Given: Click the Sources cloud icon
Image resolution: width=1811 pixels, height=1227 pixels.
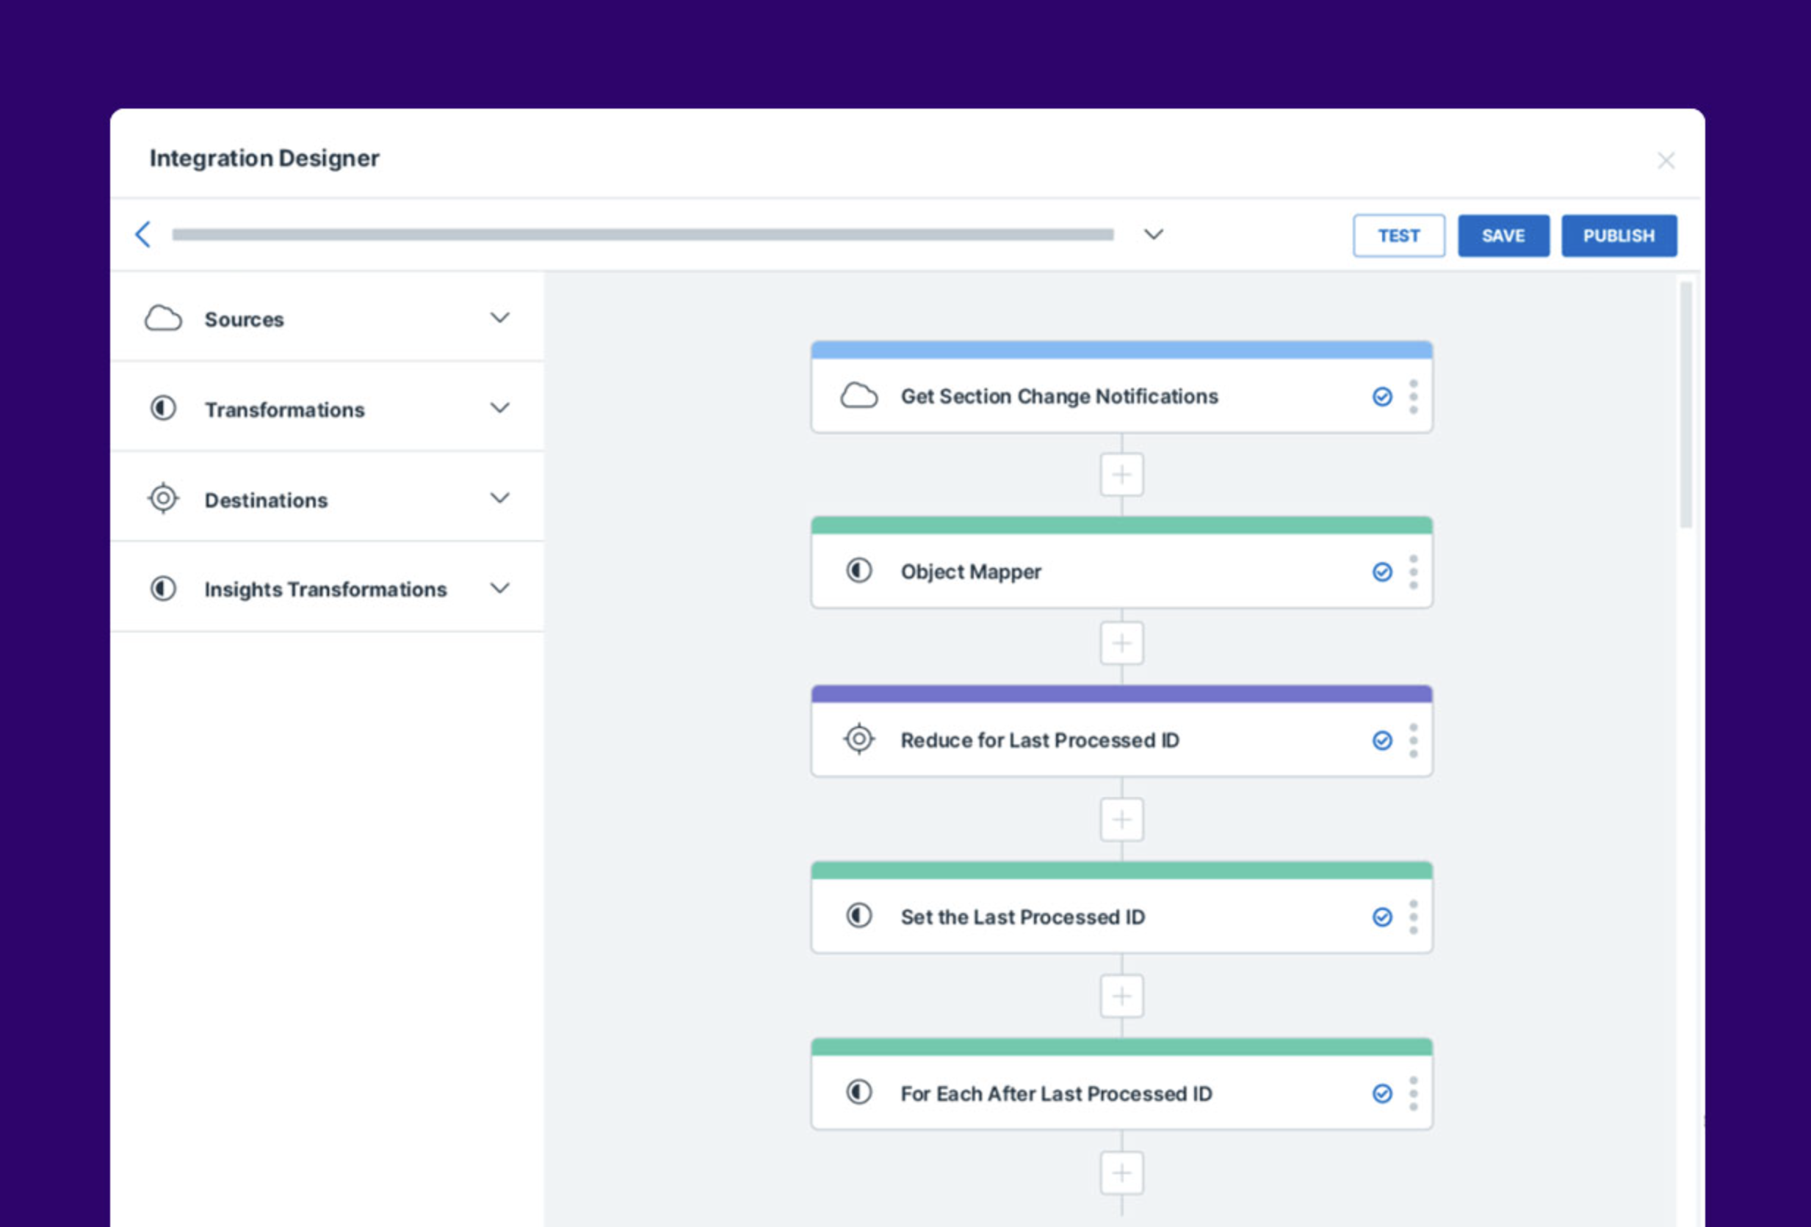Looking at the screenshot, I should [x=163, y=318].
